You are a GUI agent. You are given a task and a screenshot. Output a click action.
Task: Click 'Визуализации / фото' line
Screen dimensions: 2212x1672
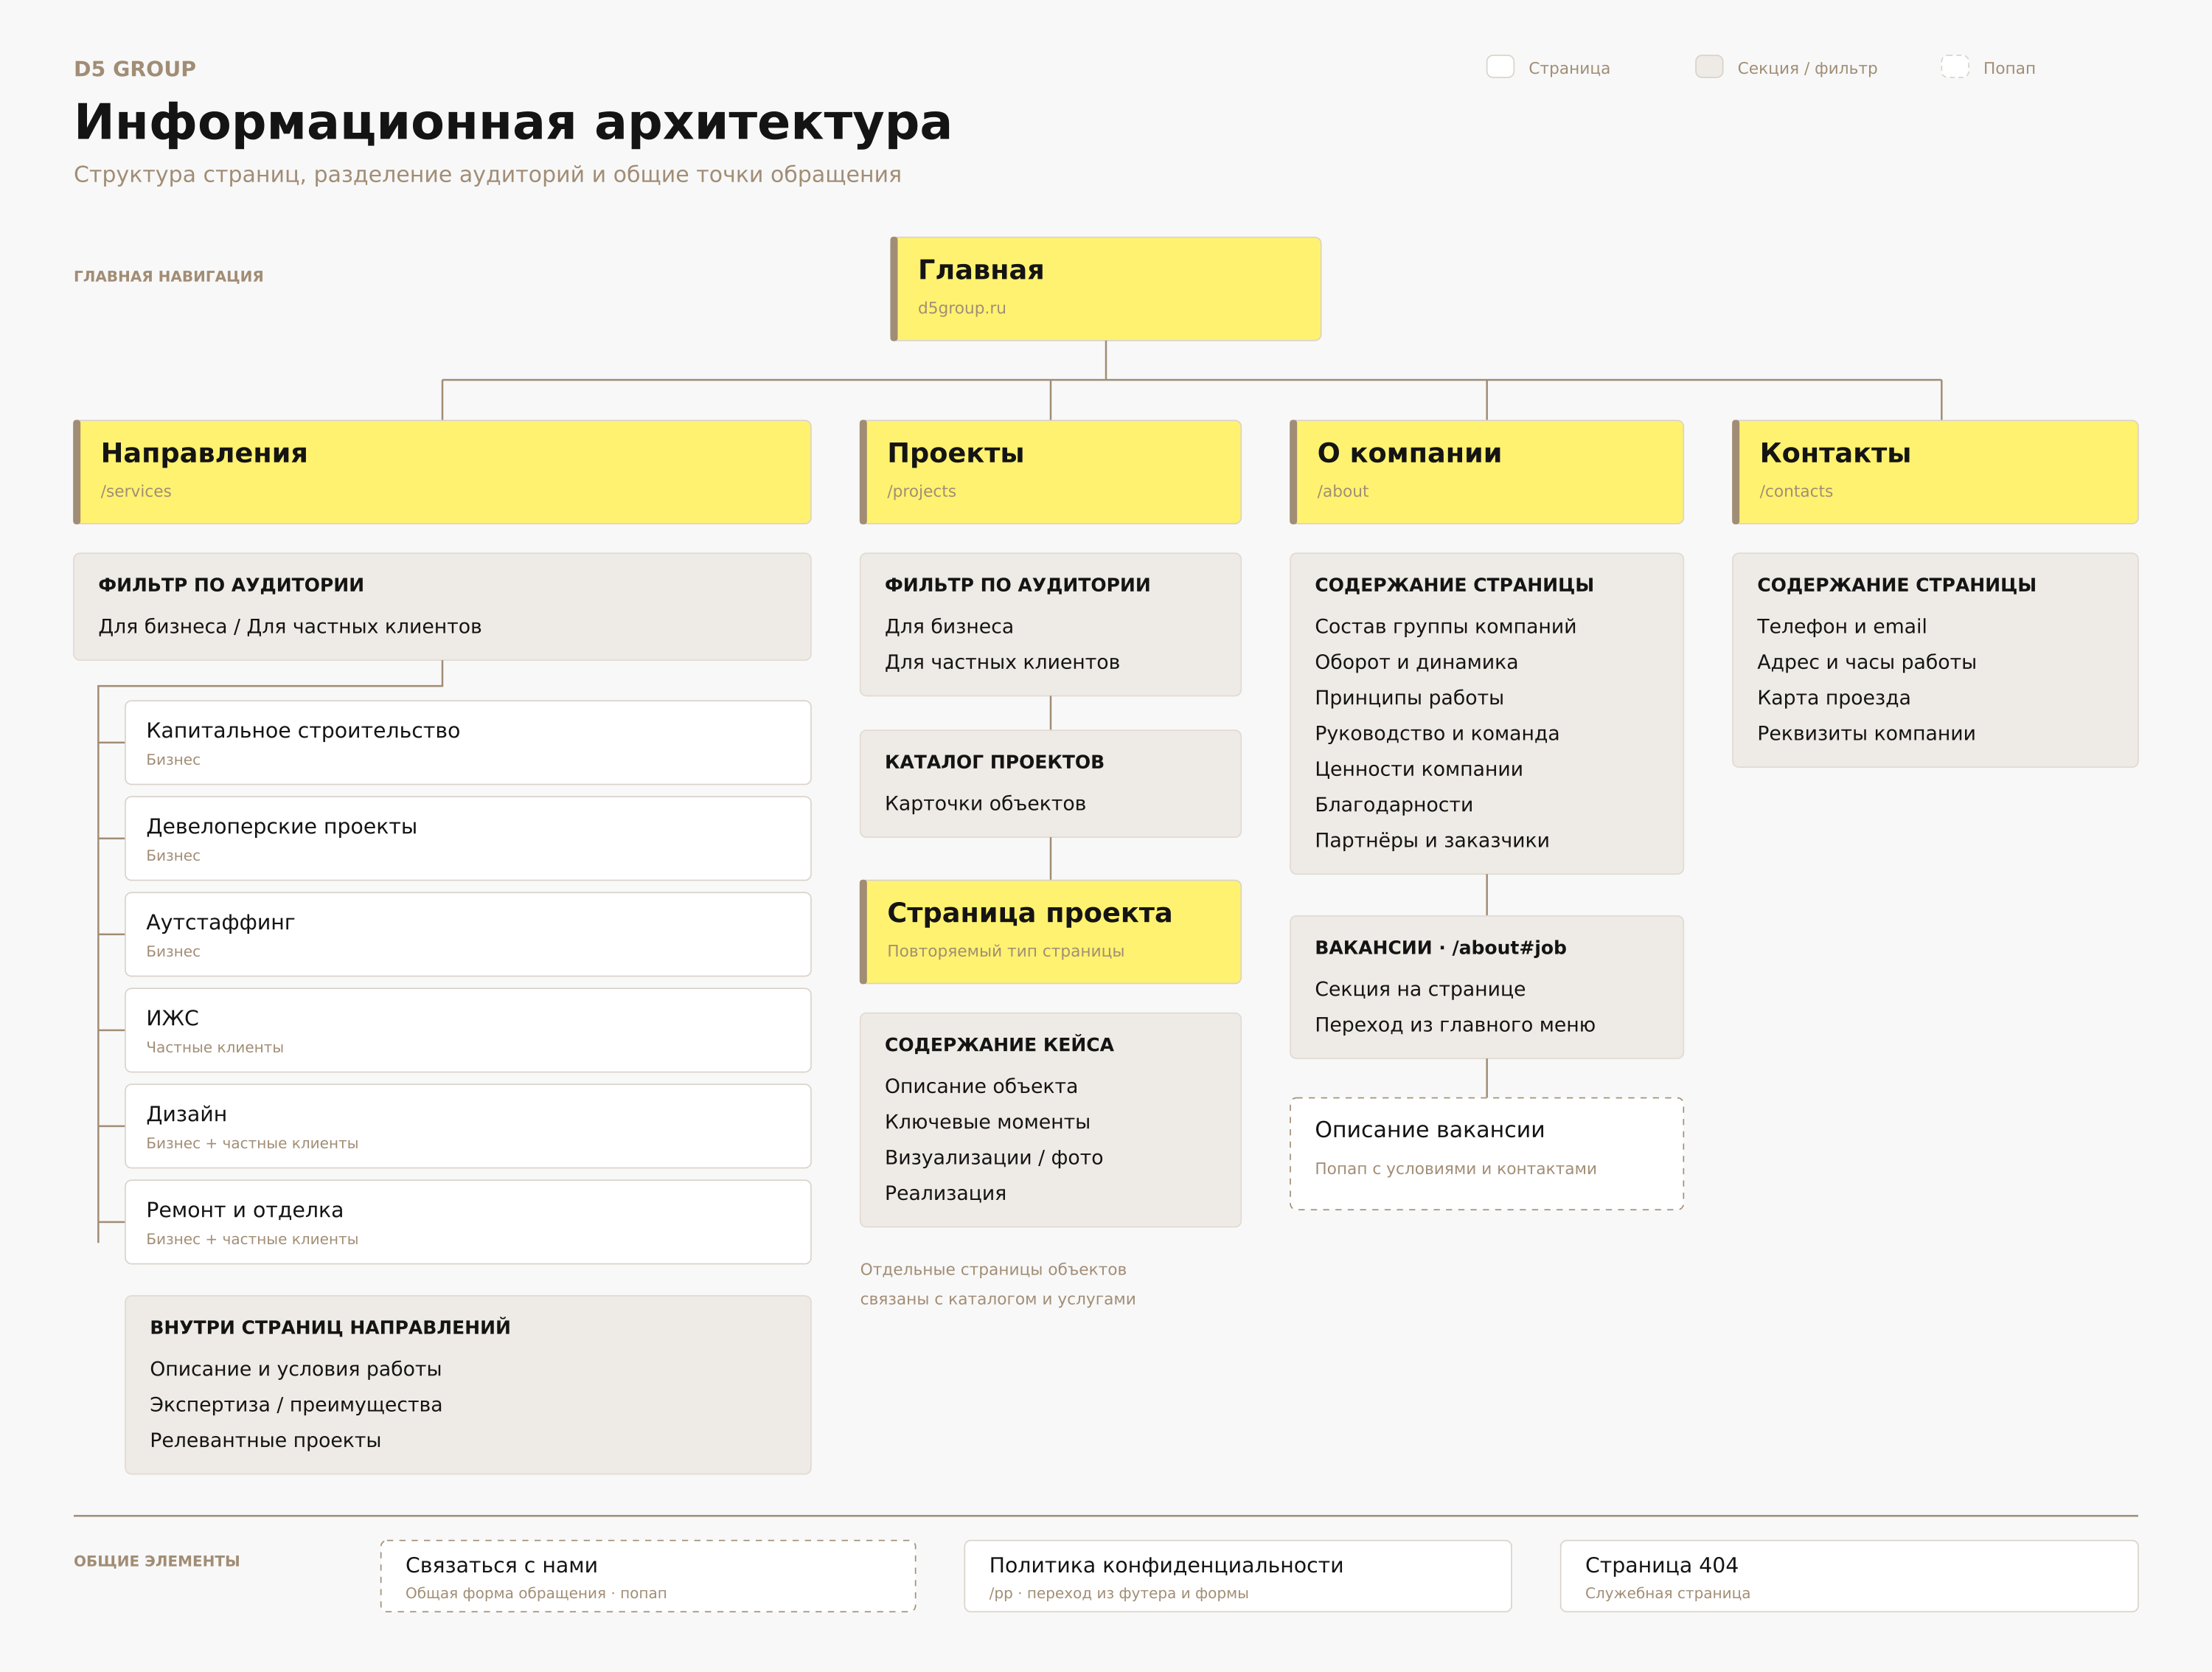[x=994, y=1158]
